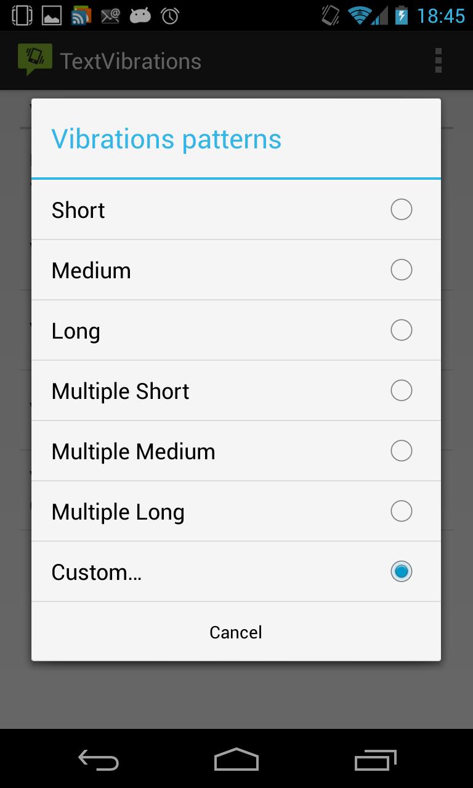Open the recent apps switcher
Image resolution: width=473 pixels, height=788 pixels.
click(x=376, y=760)
